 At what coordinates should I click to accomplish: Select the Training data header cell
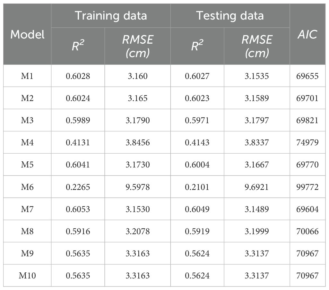click(111, 16)
